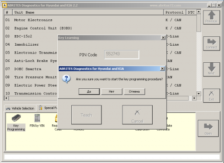Close the Key Learning dialog

pos(163,38)
